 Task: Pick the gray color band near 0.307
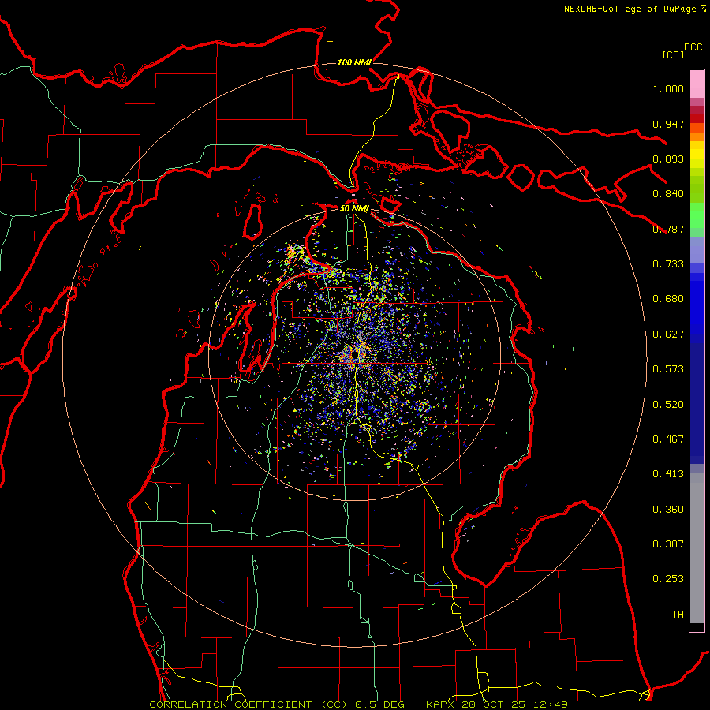(x=697, y=548)
